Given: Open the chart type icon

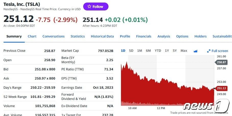Looking at the screenshot, I should click(196, 51).
